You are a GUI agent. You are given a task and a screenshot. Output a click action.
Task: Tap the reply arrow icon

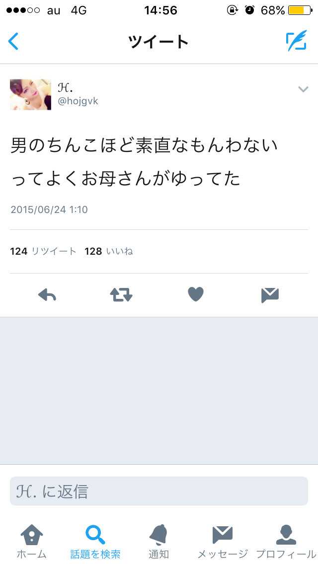click(47, 295)
